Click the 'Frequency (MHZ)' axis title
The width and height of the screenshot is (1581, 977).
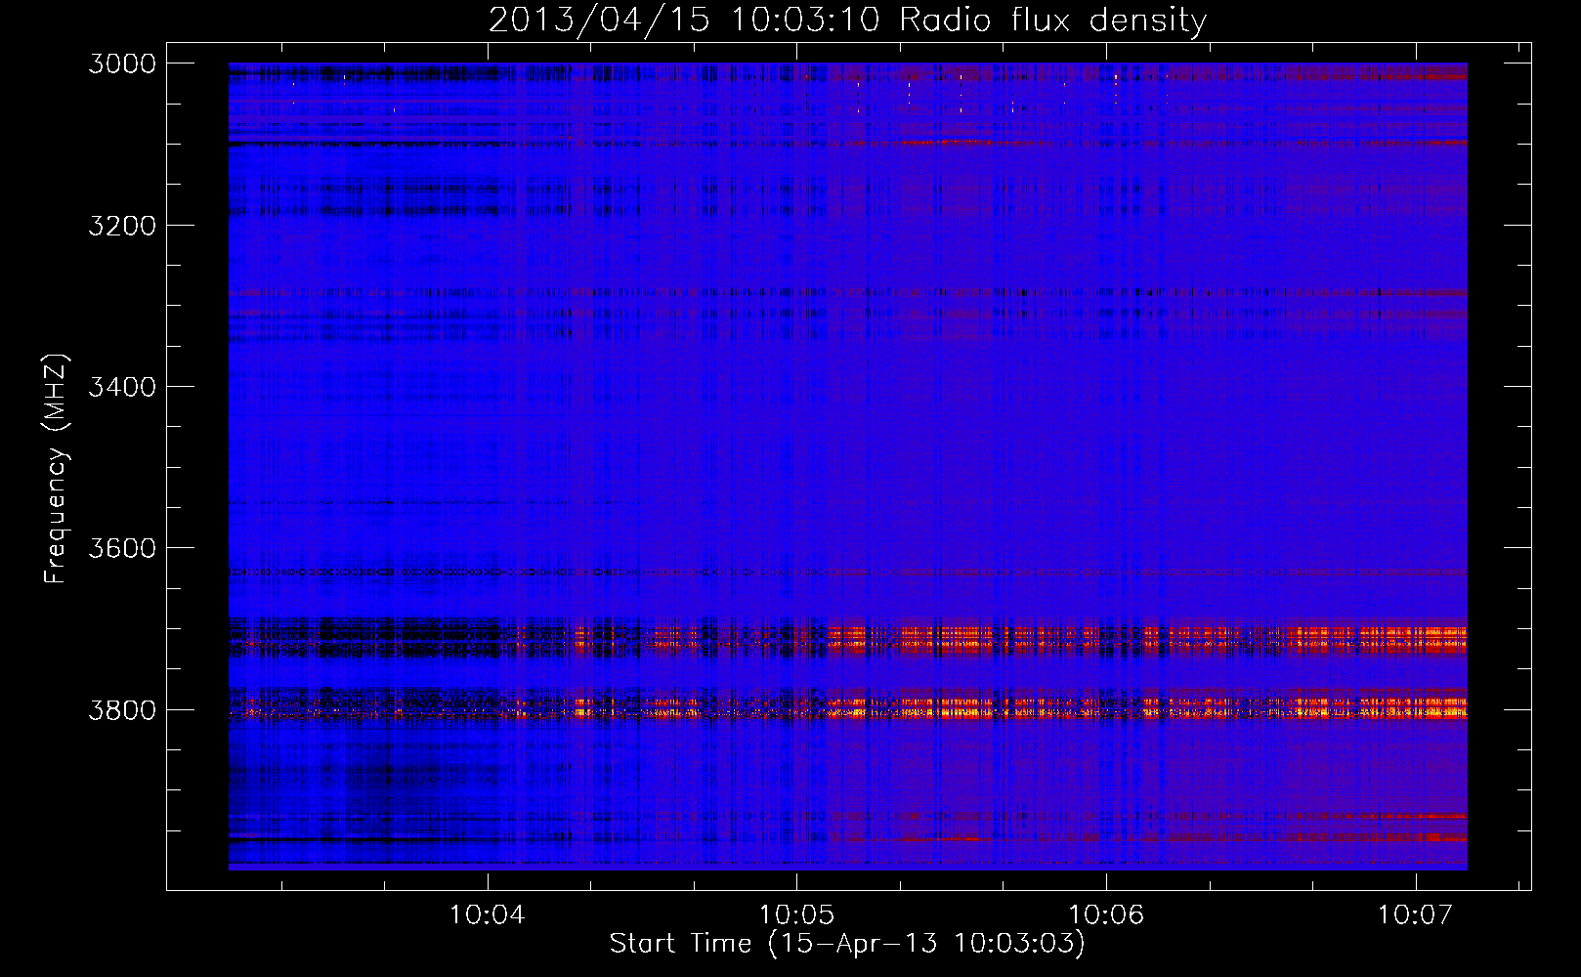click(56, 469)
